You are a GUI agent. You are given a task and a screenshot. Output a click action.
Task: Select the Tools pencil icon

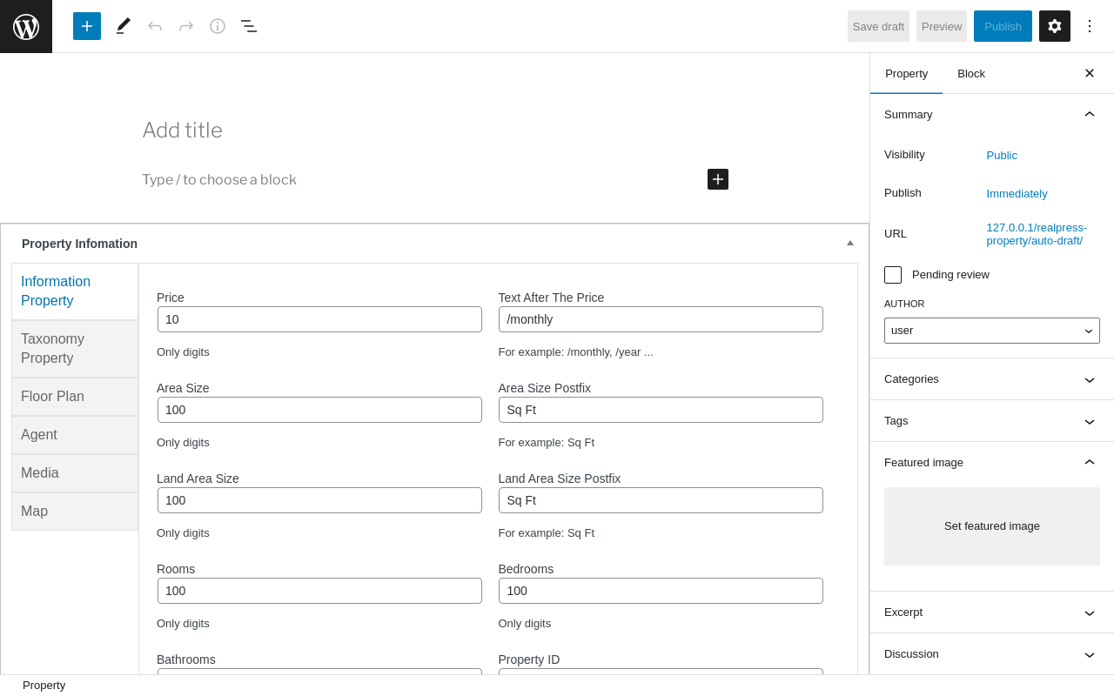(124, 26)
